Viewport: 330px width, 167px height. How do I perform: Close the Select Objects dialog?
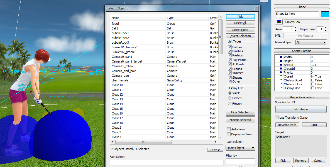[256, 8]
